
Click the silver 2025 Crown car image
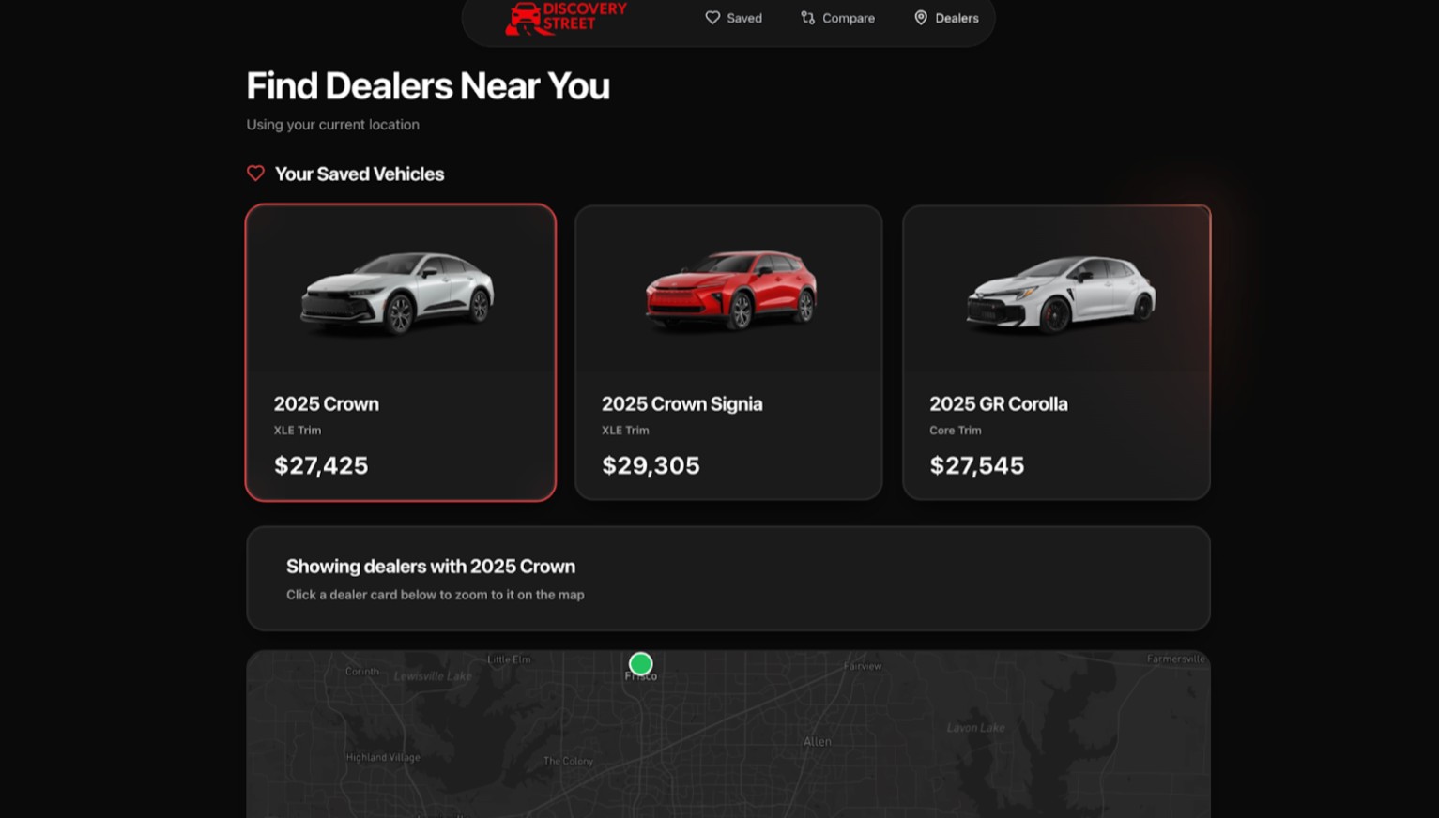[397, 293]
